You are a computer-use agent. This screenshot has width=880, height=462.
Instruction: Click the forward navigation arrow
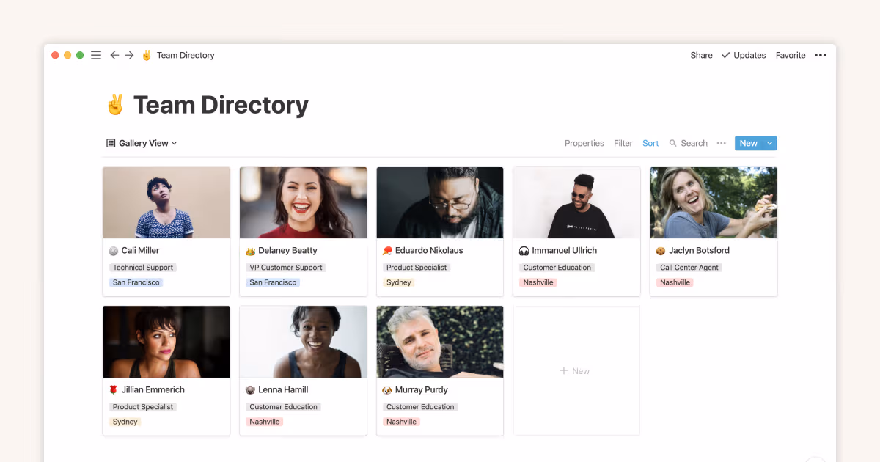pos(130,55)
